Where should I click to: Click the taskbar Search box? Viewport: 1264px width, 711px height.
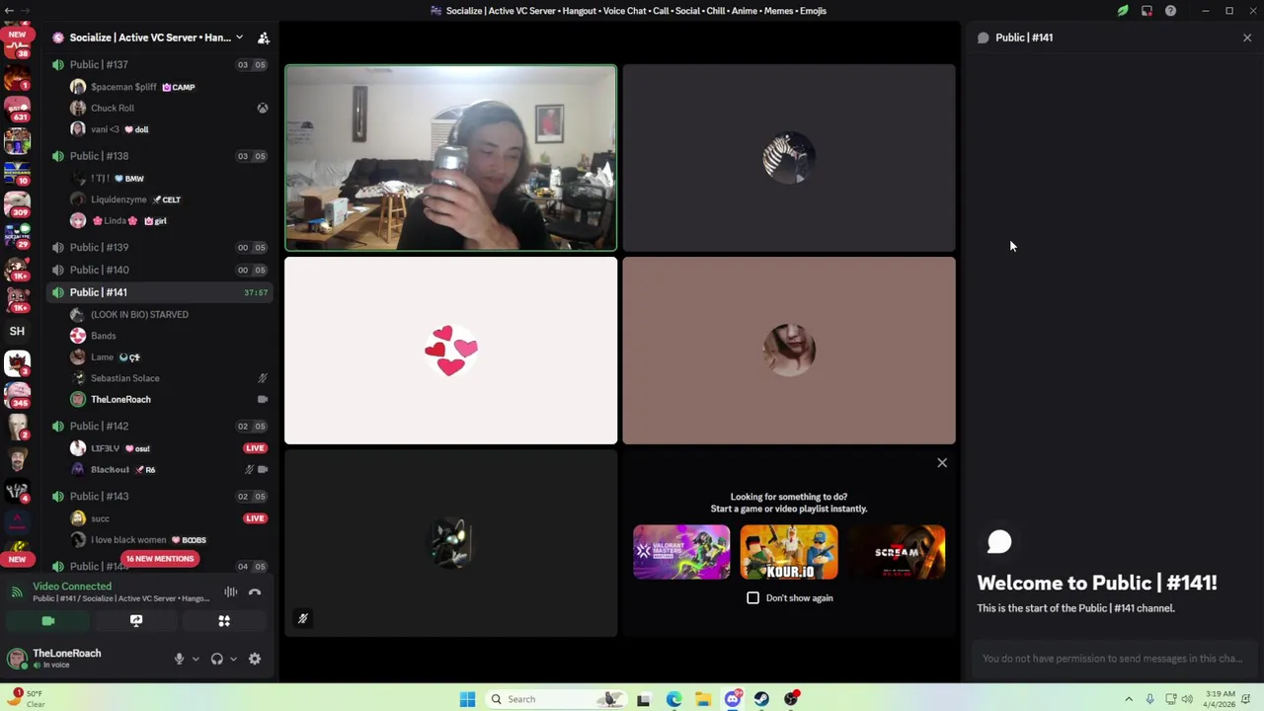[558, 699]
